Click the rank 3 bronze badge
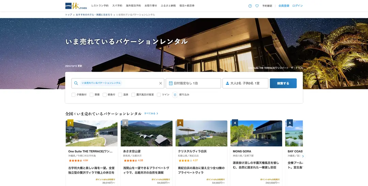Viewport: 368px width, 186px height. click(x=180, y=123)
